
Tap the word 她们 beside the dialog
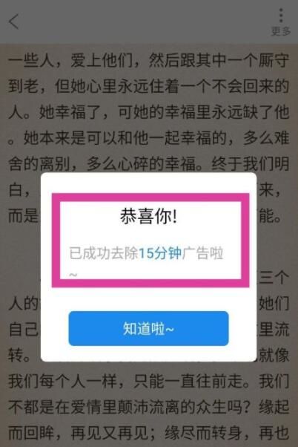pyautogui.click(x=274, y=303)
